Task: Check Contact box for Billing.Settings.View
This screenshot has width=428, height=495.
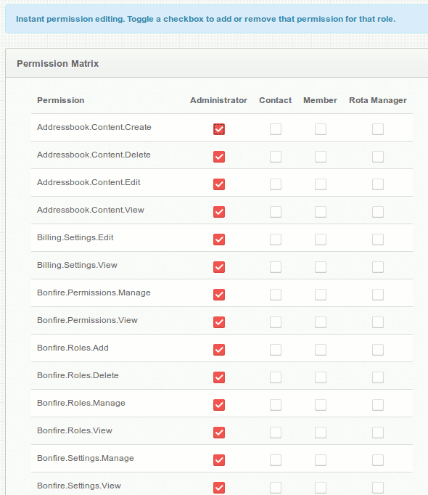Action: [x=276, y=267]
